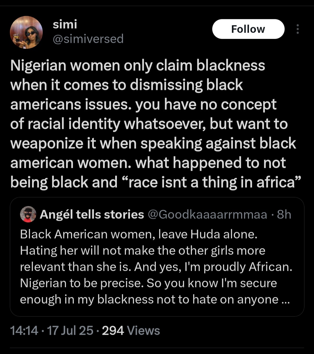Viewport: 314px width, 354px height.
Task: Open simi's profile picture
Action: (26, 32)
